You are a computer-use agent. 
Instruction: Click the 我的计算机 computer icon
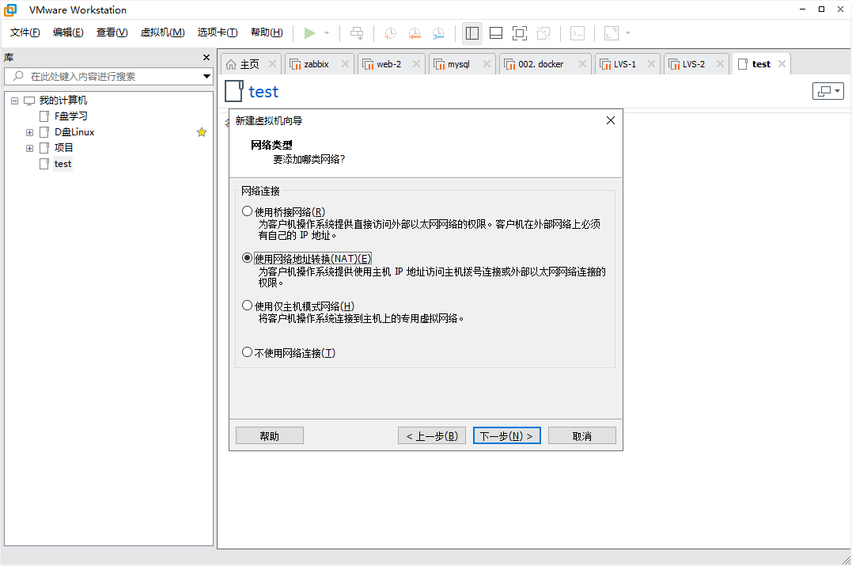(x=29, y=101)
